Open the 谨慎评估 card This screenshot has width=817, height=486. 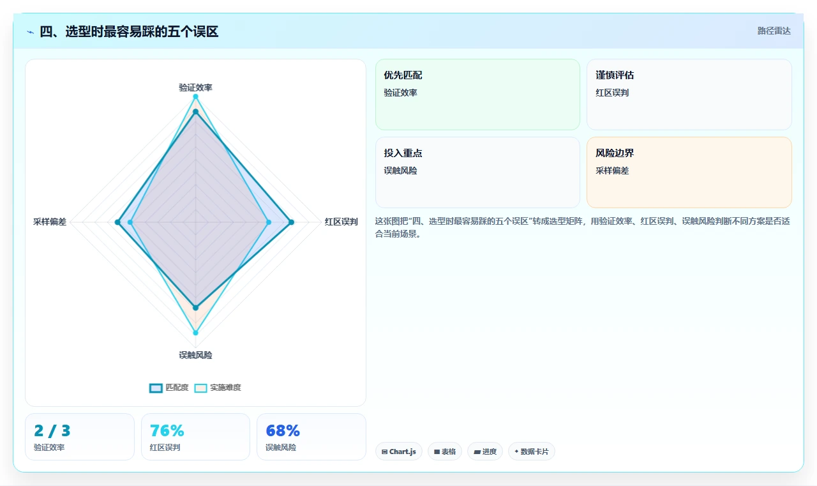(x=689, y=95)
